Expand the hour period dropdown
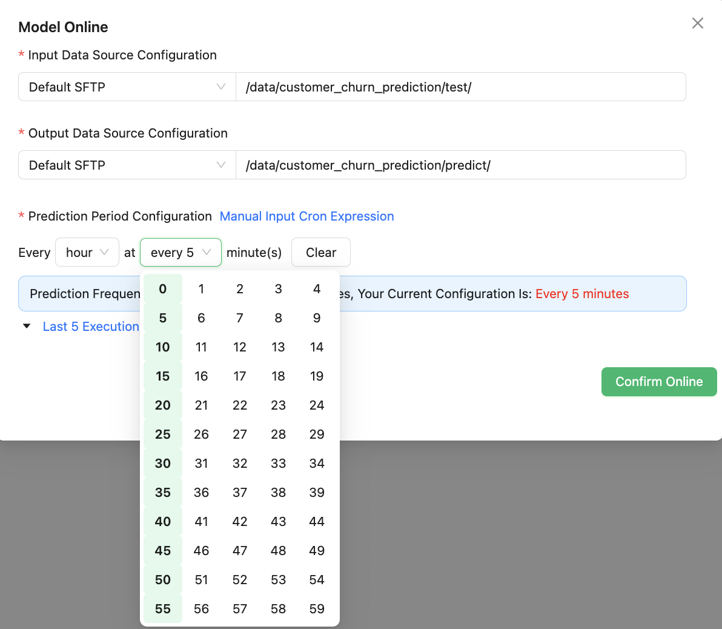The height and width of the screenshot is (629, 722). coord(87,252)
